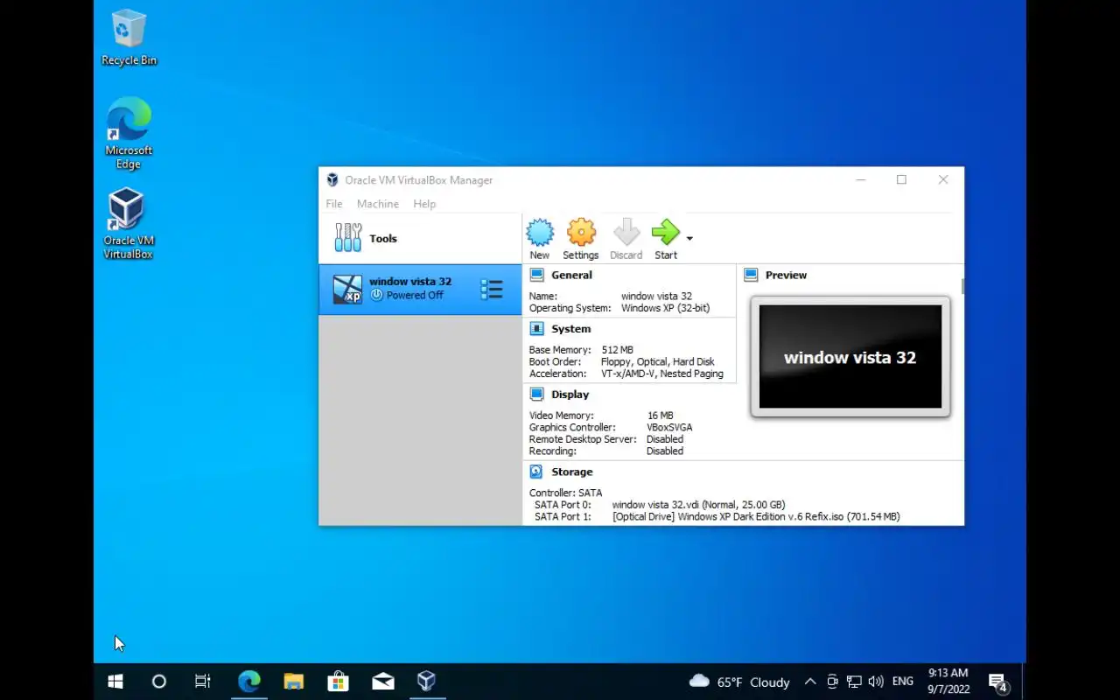The height and width of the screenshot is (700, 1120).
Task: Launch Edge from the taskbar
Action: (248, 682)
